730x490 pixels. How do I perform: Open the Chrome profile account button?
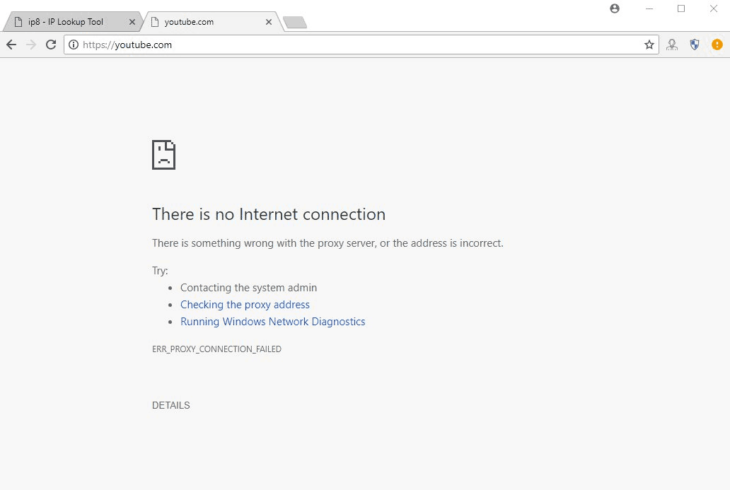(615, 8)
